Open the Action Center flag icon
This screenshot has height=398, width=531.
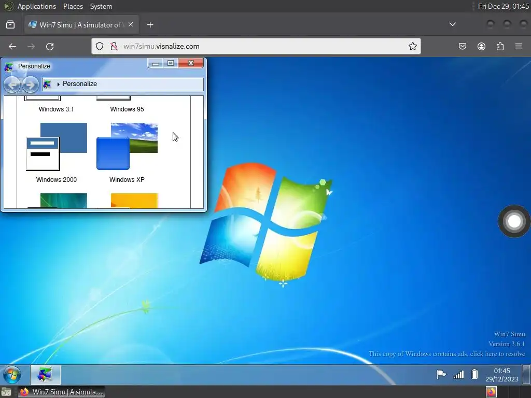pyautogui.click(x=441, y=374)
